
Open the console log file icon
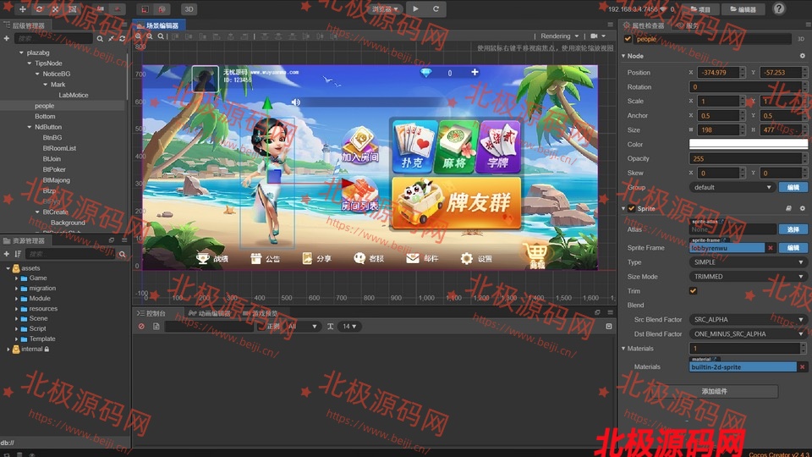pyautogui.click(x=156, y=327)
